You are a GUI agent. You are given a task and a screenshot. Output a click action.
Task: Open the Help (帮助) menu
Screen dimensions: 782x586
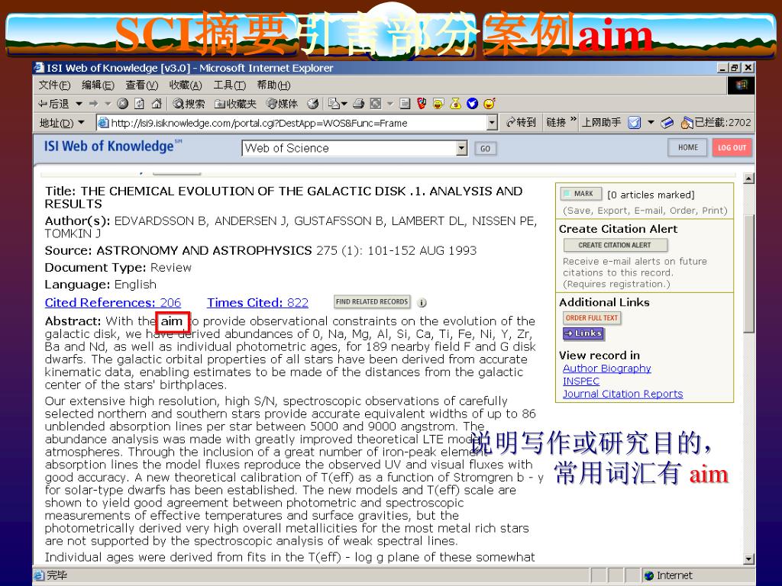[273, 85]
